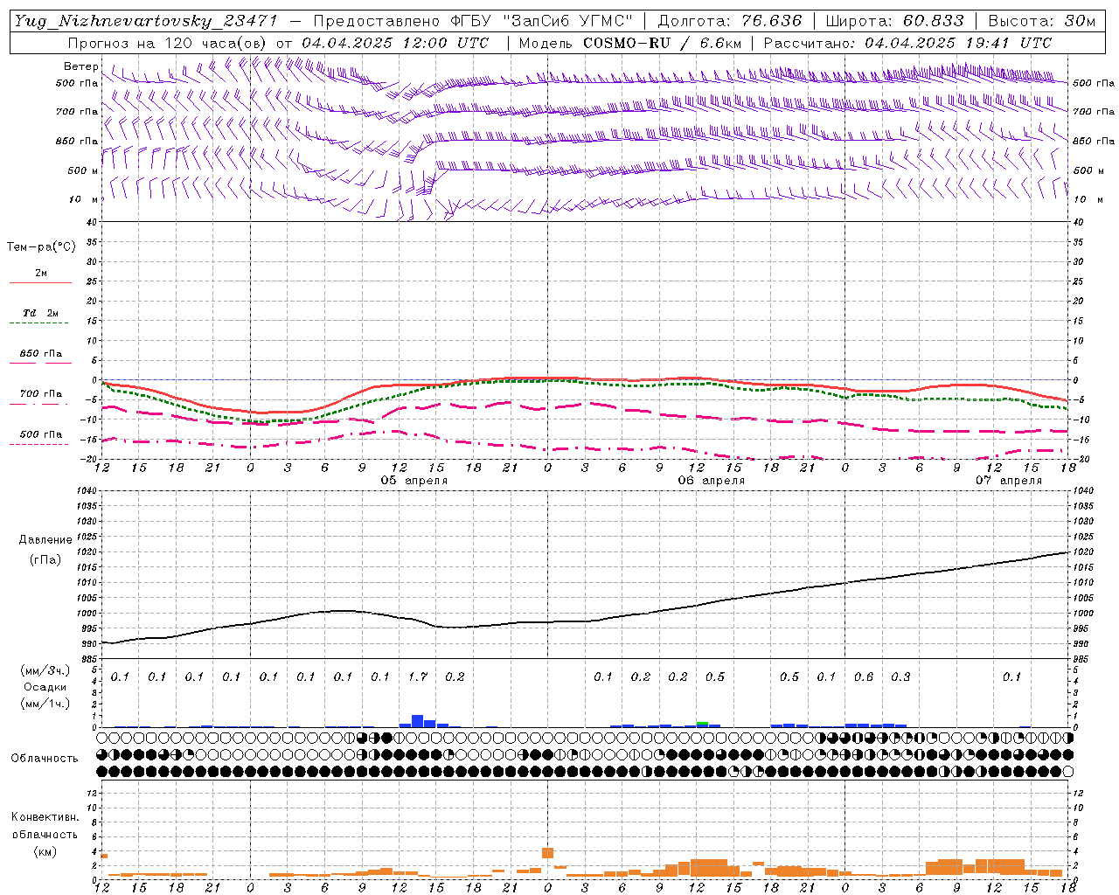
Task: Click the 'Конвективн.' convective cloud label
Action: (x=45, y=817)
